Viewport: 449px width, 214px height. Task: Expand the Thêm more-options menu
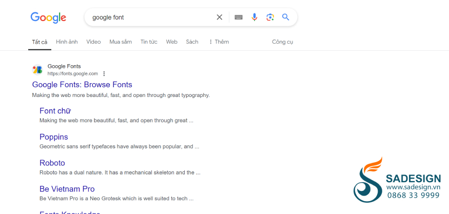point(219,42)
